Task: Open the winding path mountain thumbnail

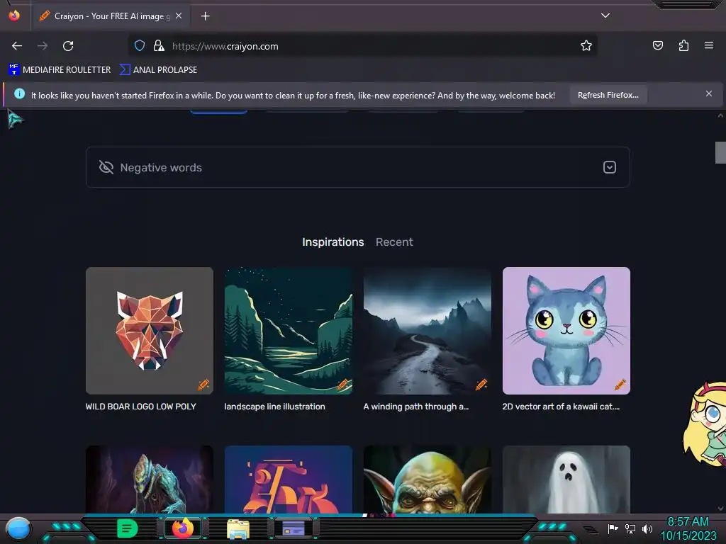Action: pos(428,331)
